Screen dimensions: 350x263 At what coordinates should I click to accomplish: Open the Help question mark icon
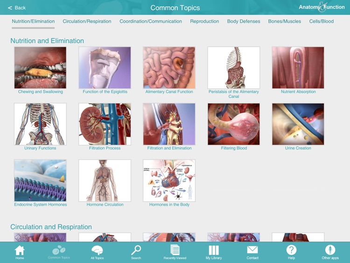291,252
